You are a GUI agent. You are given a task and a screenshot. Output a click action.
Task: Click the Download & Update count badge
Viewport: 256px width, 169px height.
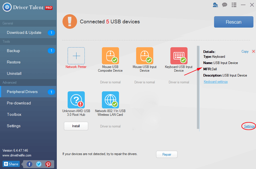(x=51, y=32)
